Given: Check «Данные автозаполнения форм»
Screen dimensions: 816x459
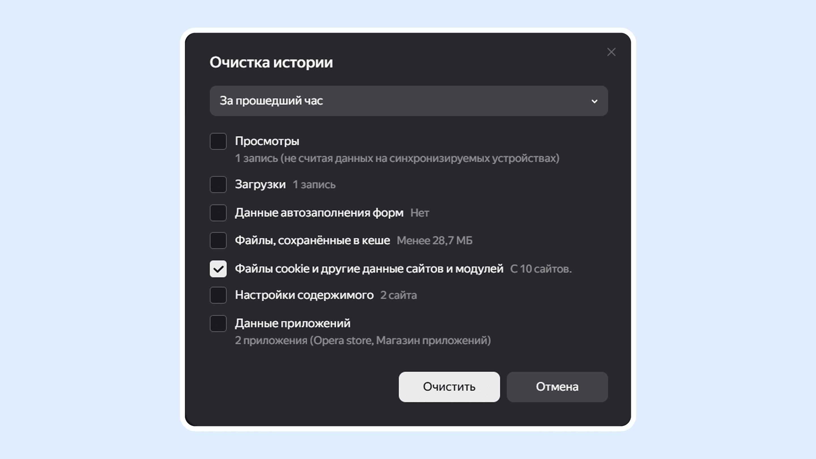Looking at the screenshot, I should [x=218, y=213].
